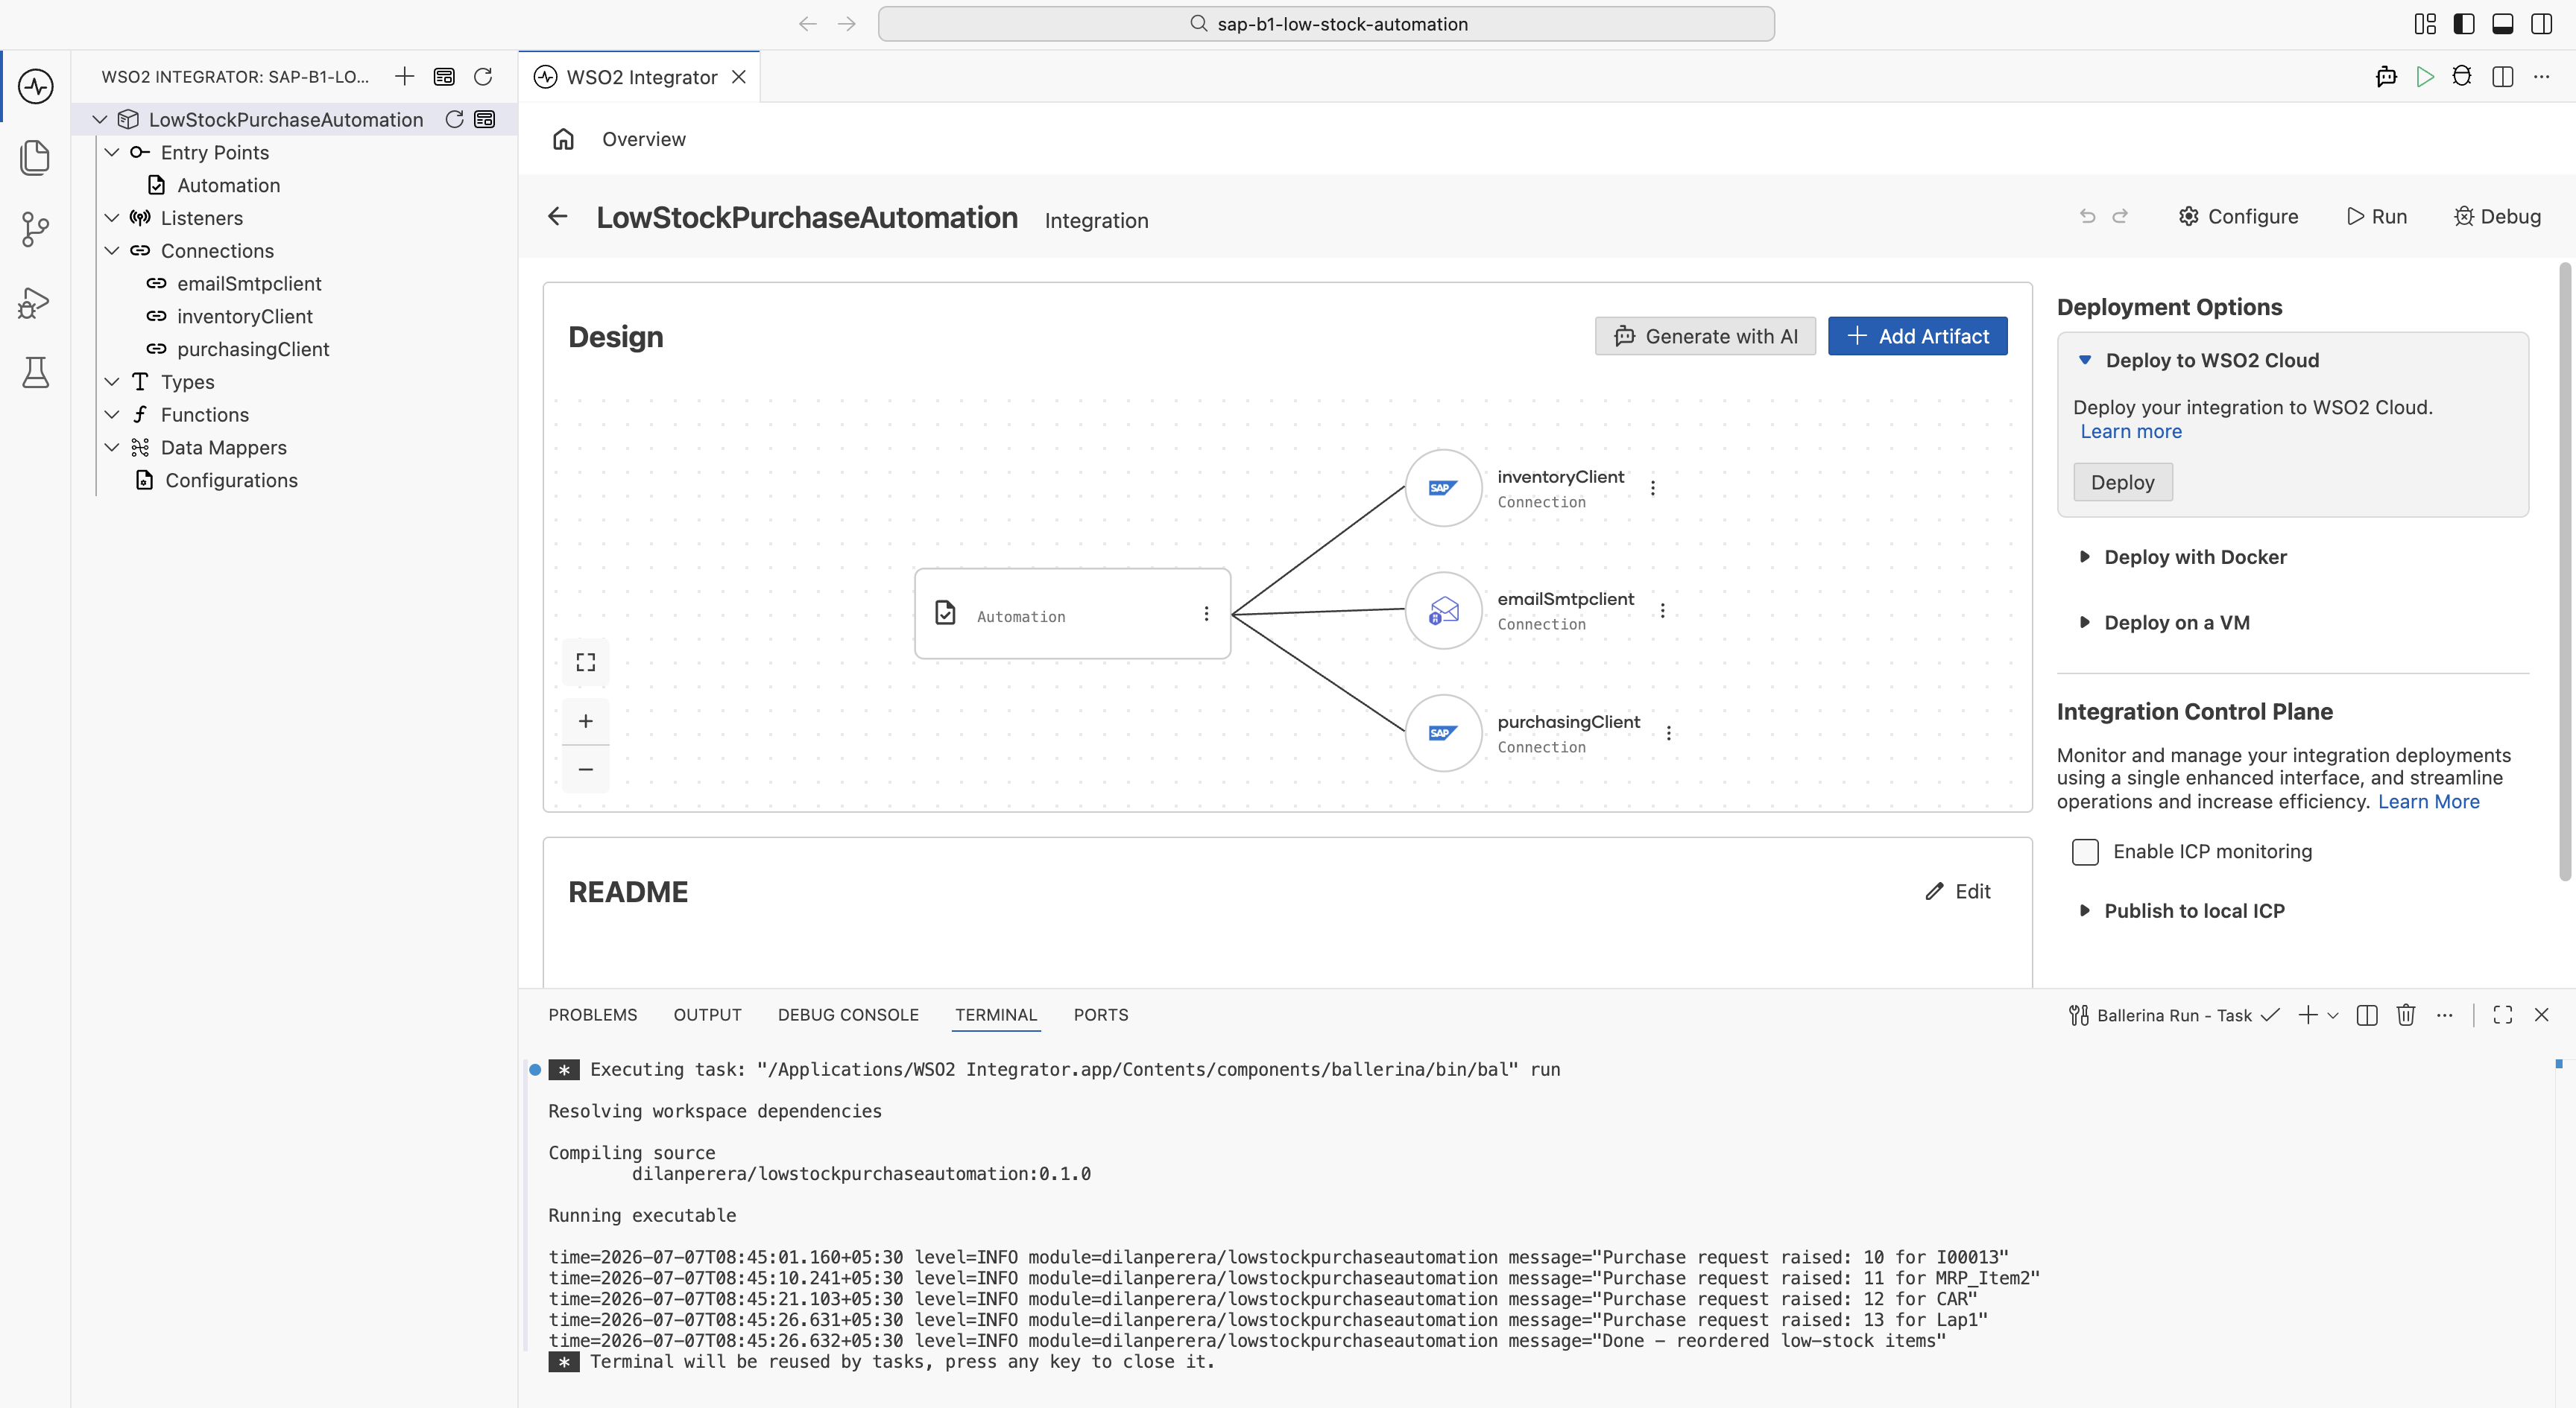
Task: Click Add Artifact button
Action: click(1917, 336)
